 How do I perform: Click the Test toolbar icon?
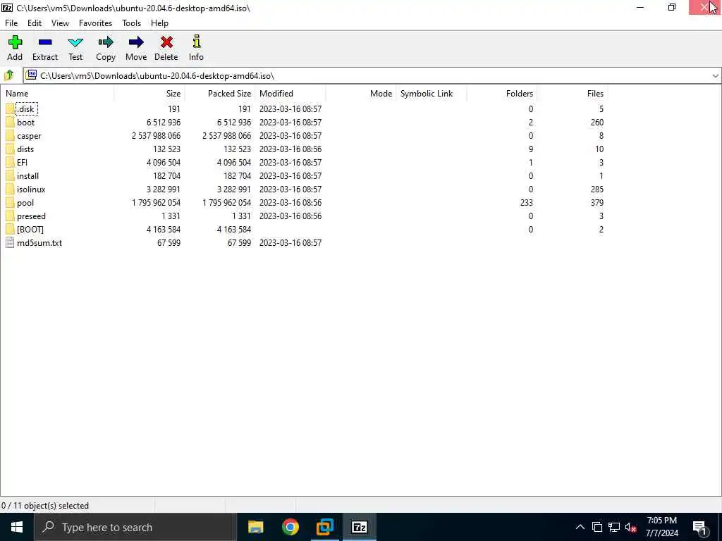[75, 42]
